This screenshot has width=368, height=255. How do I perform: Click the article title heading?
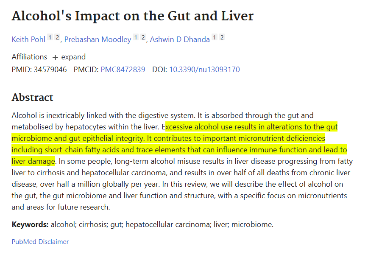click(132, 16)
